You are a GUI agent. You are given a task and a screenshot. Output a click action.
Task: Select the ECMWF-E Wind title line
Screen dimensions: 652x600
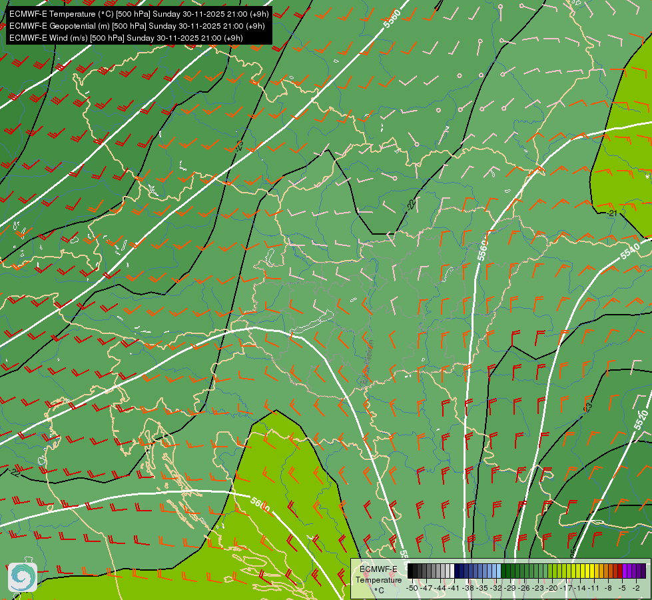[x=126, y=38]
